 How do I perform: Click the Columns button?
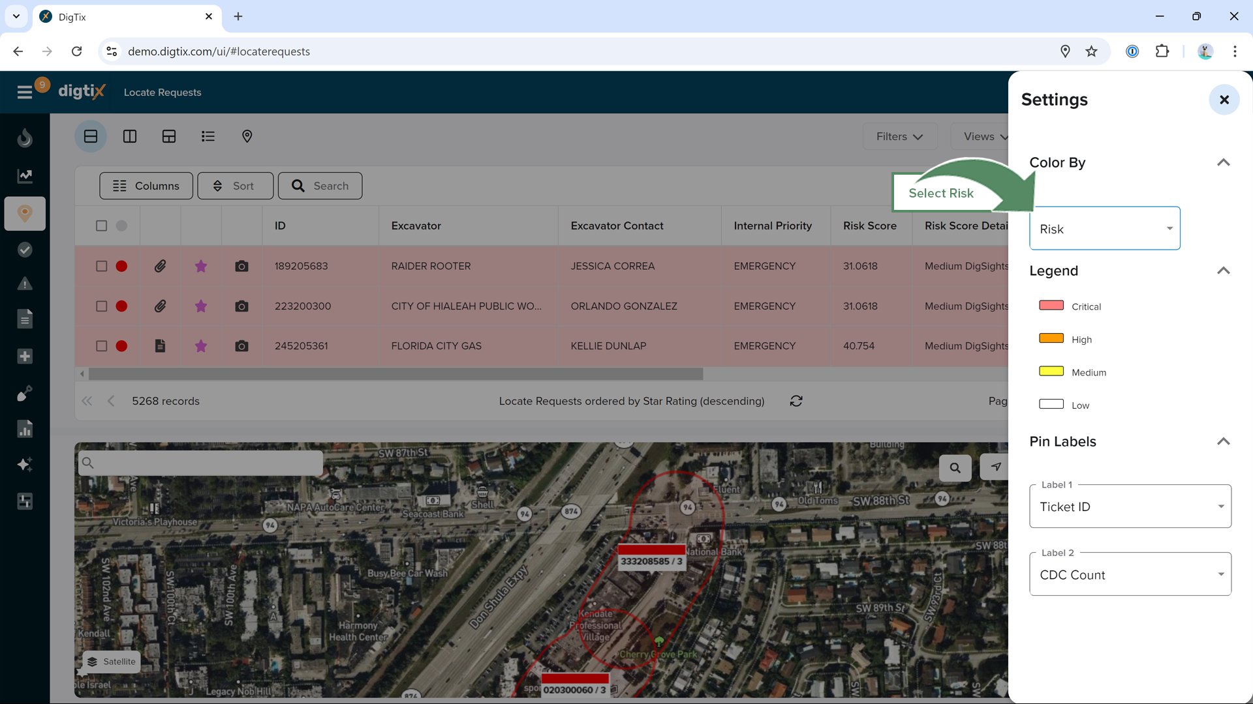click(146, 186)
